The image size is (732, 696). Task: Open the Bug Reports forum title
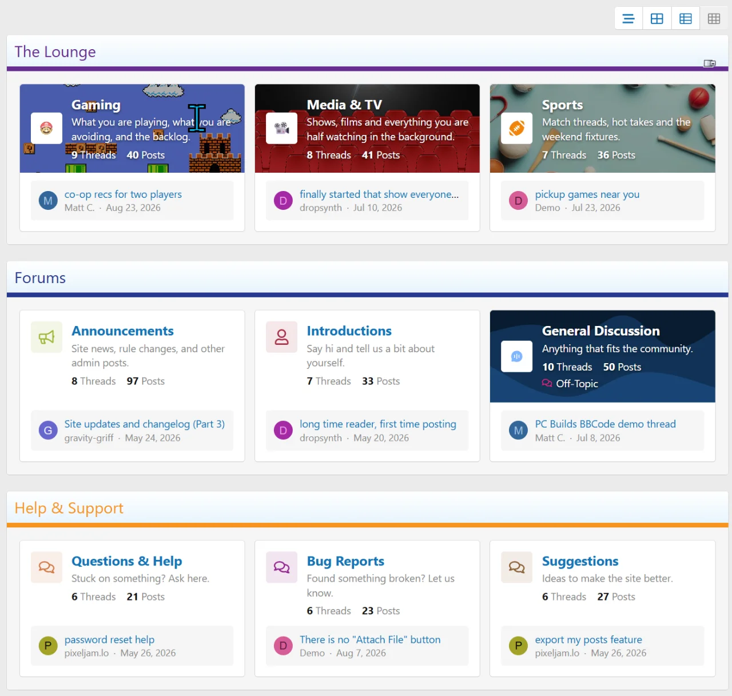[345, 562]
